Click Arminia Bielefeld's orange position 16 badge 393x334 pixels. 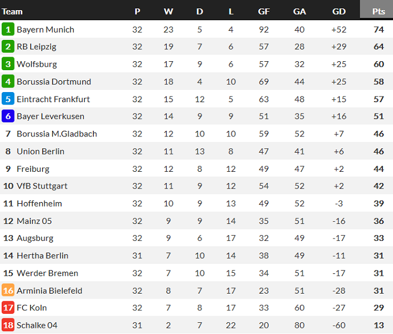(8, 290)
